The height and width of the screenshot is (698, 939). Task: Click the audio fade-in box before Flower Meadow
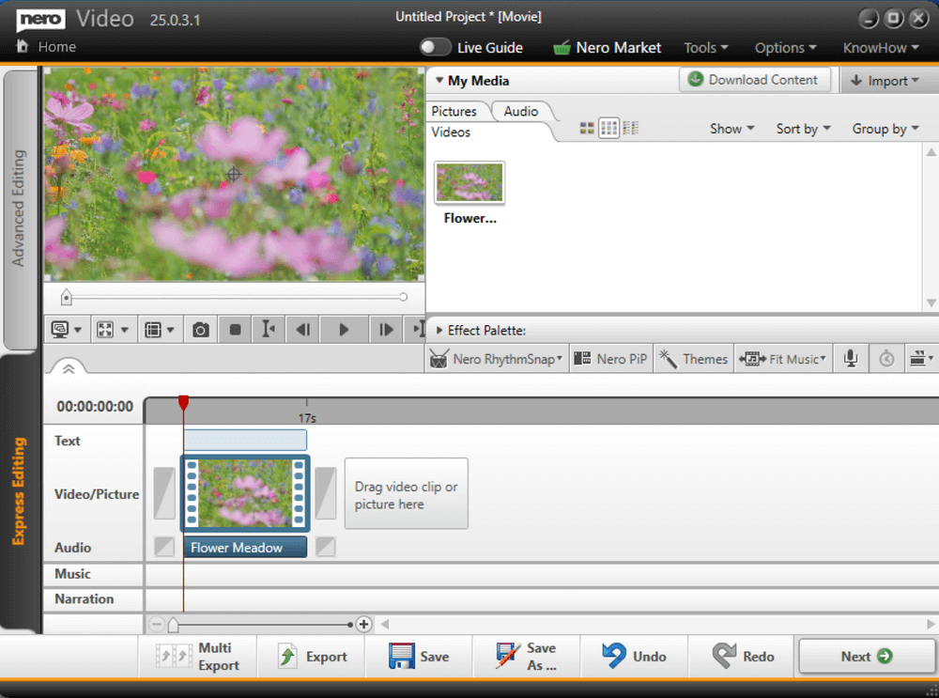coord(164,547)
